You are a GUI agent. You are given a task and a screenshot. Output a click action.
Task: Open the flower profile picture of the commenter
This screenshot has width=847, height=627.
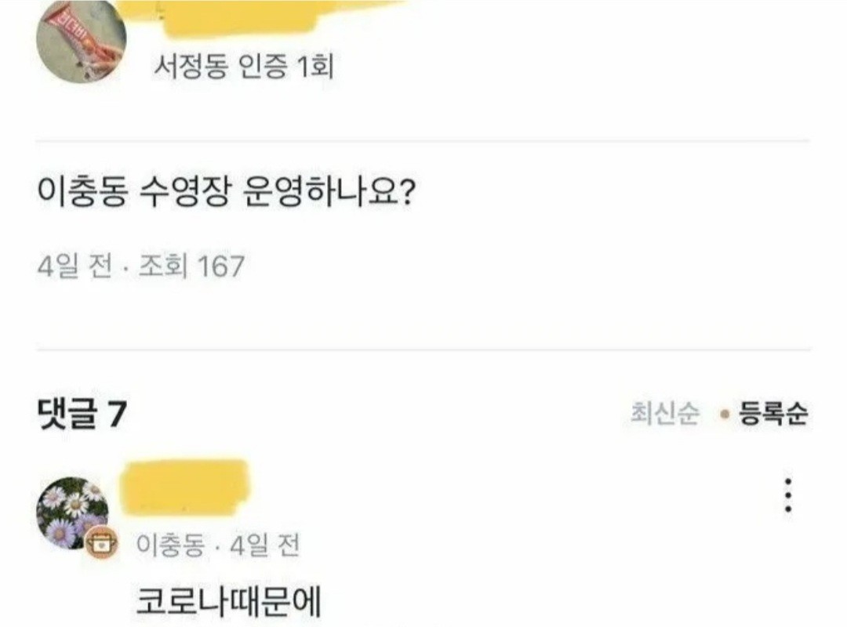[x=72, y=513]
